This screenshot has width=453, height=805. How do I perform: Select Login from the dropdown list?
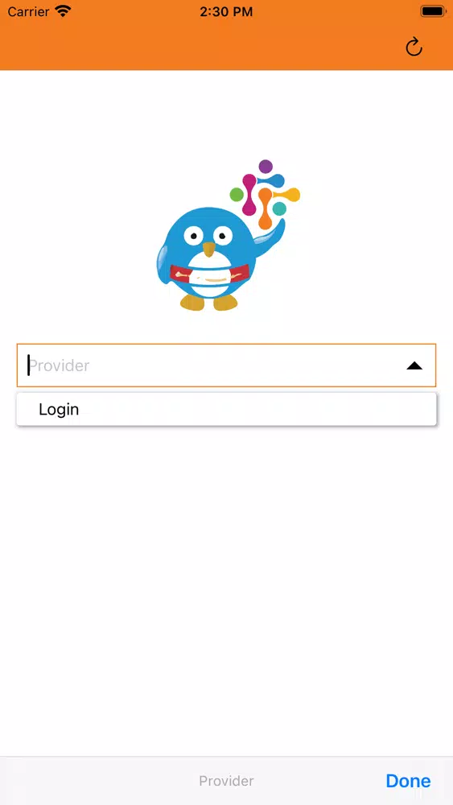click(226, 409)
